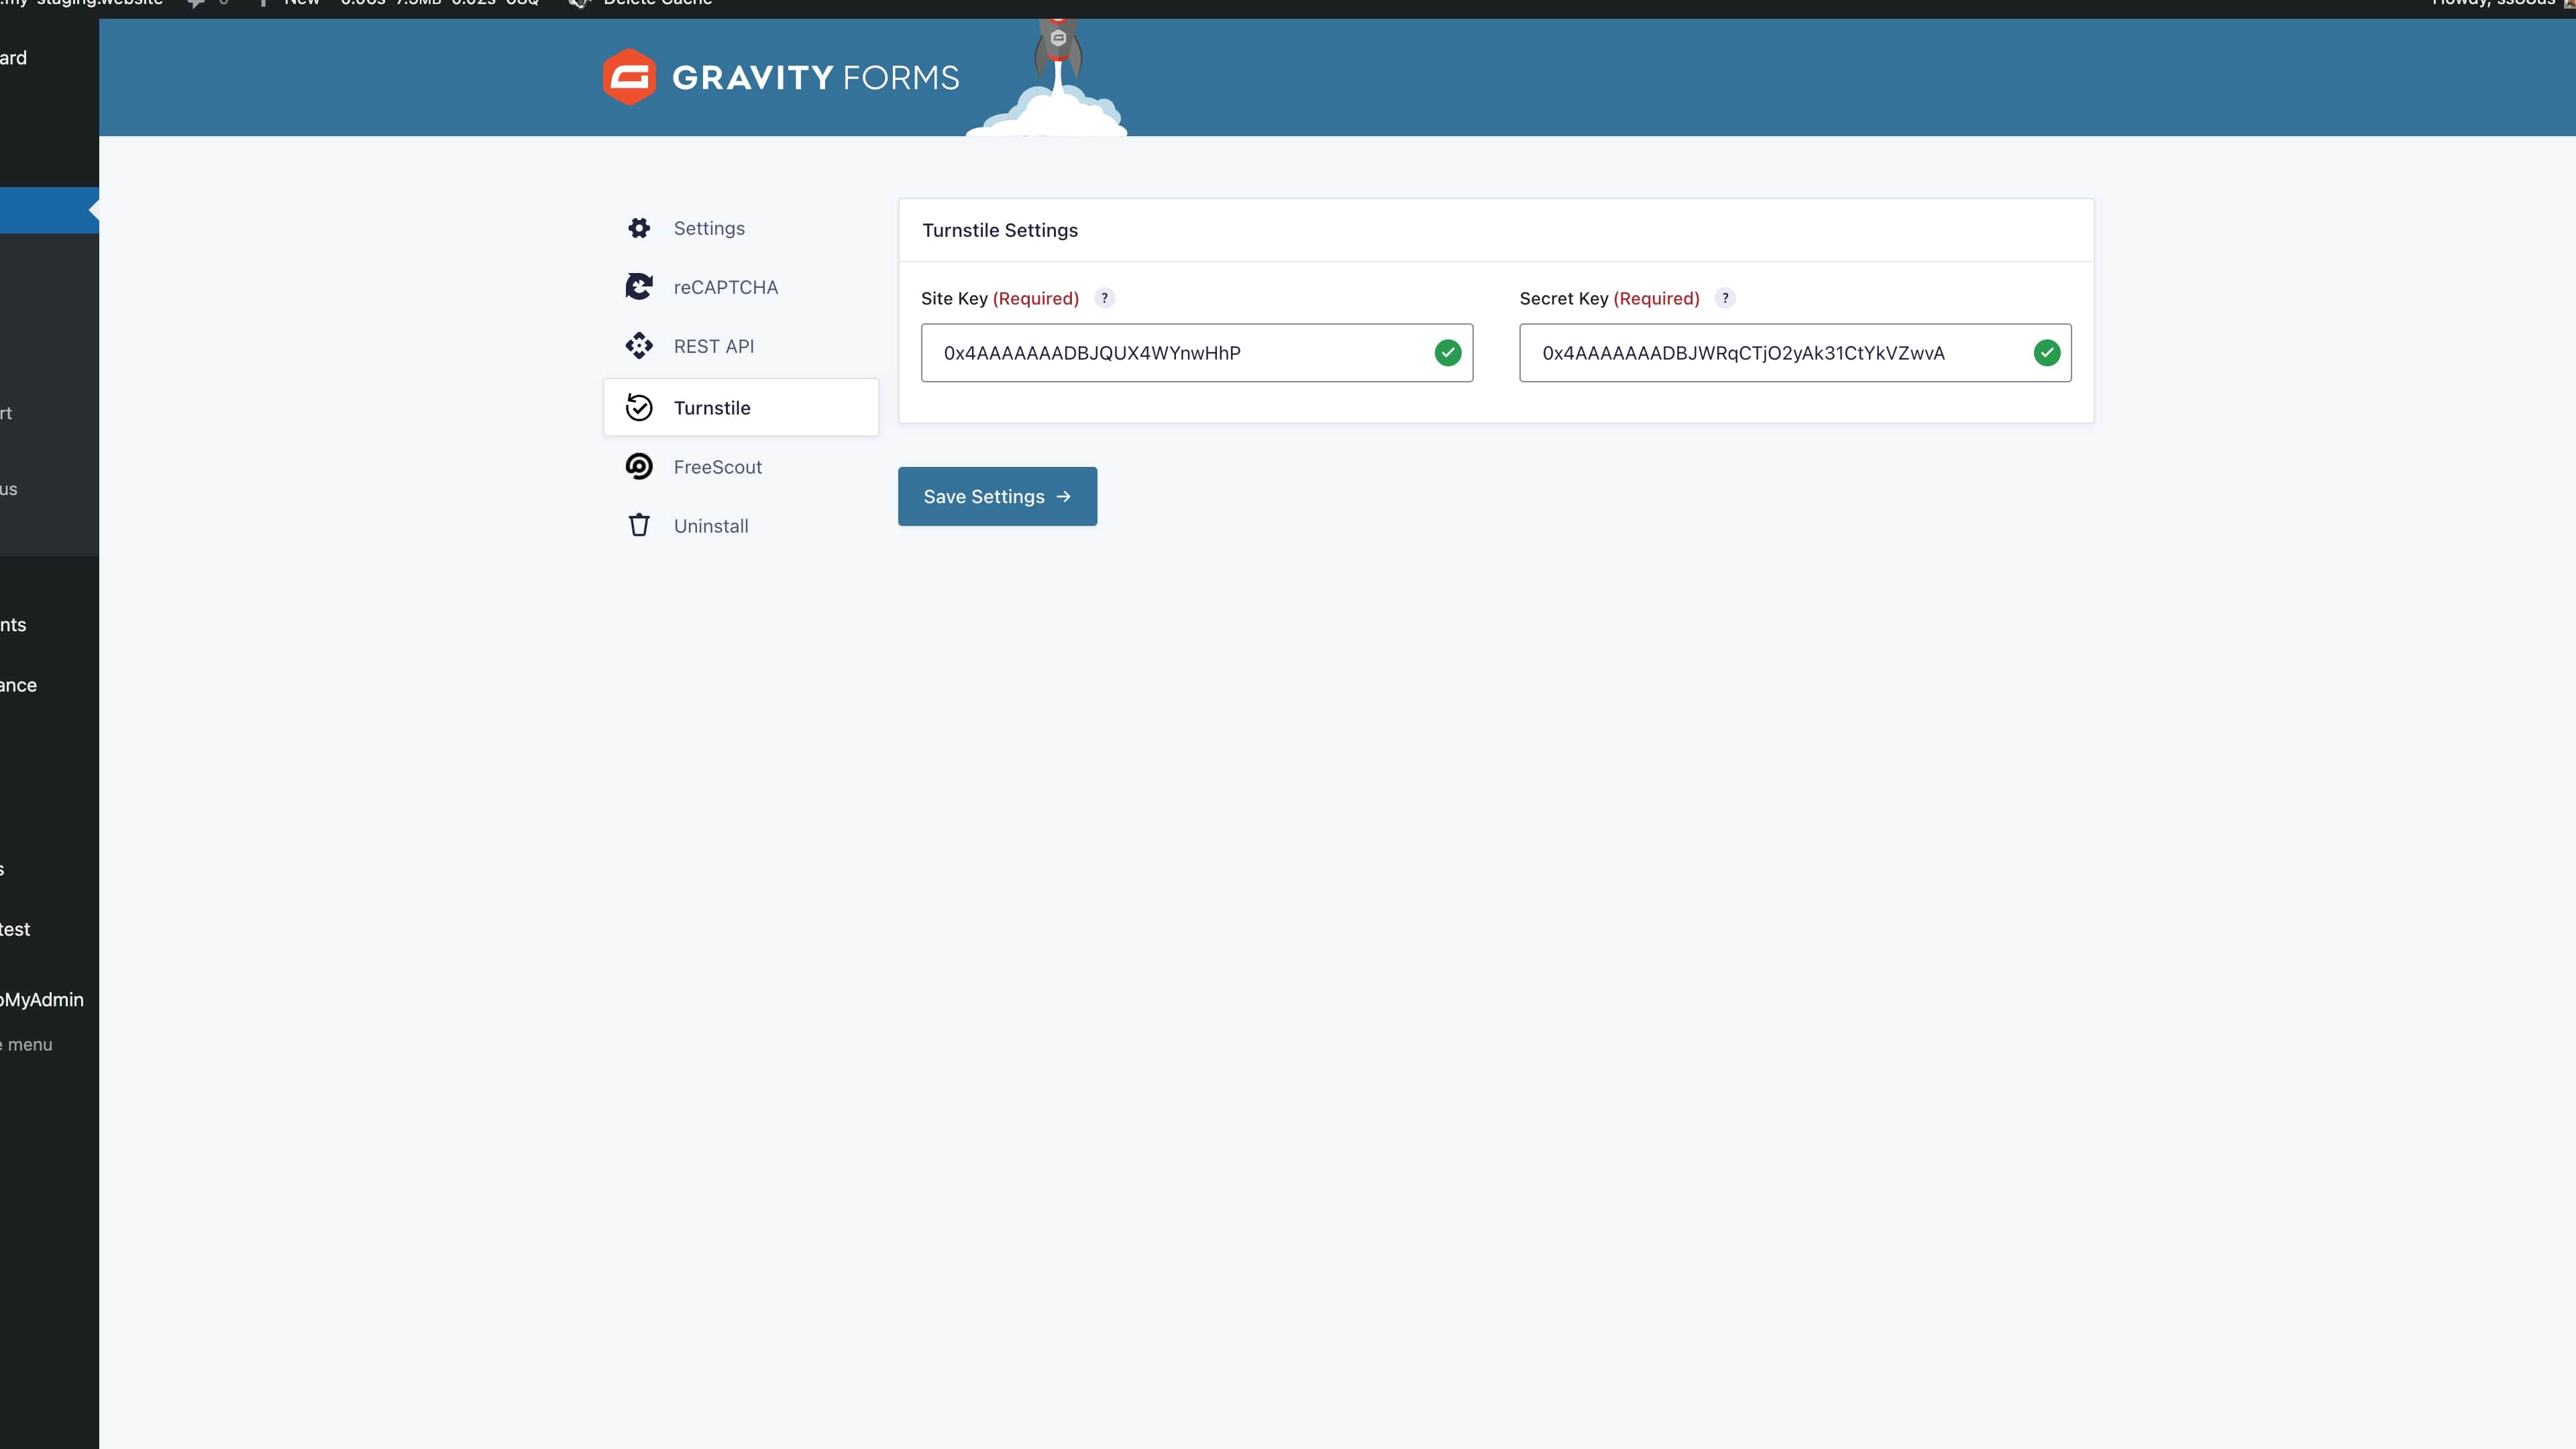Viewport: 2576px width, 1449px height.
Task: Click the Site Key (Required) label
Action: (1000, 299)
